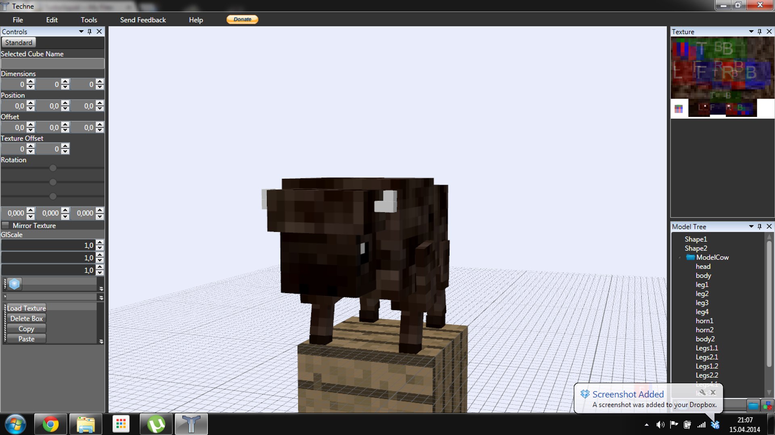Pin the Texture panel
Viewport: 775px width, 435px height.
point(760,31)
